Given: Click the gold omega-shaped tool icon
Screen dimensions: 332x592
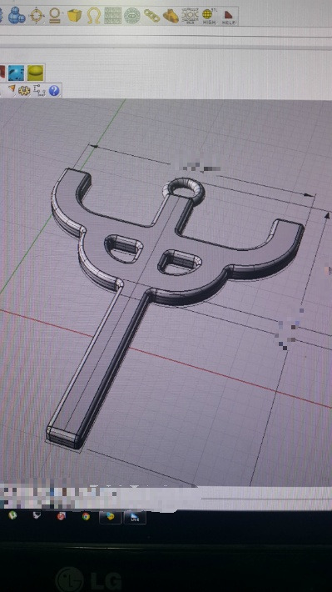Looking at the screenshot, I should (93, 16).
